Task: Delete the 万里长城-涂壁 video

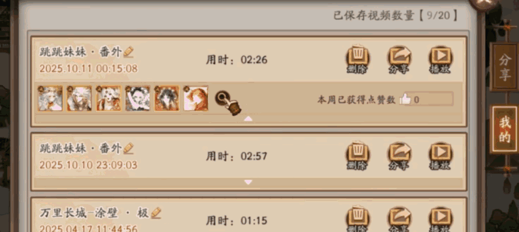Action: pyautogui.click(x=357, y=219)
